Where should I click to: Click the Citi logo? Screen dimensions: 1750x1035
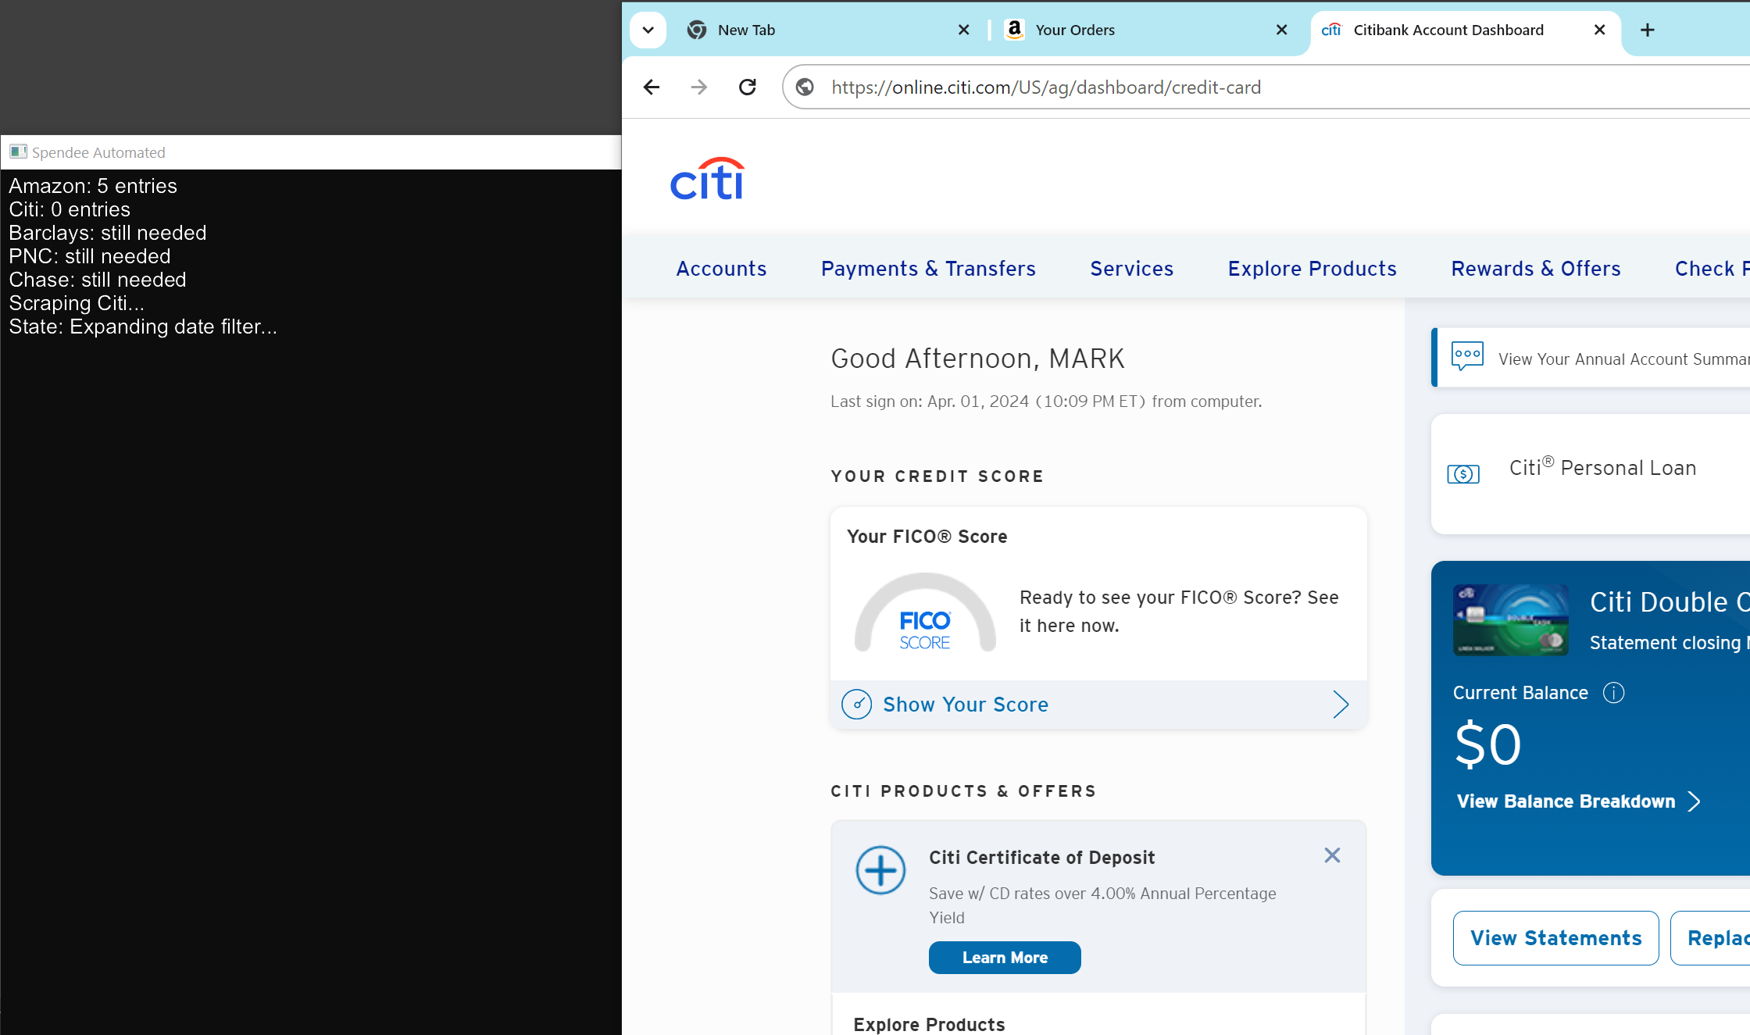[707, 180]
